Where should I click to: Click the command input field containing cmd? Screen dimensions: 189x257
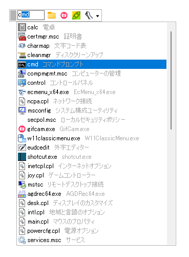click(x=31, y=15)
